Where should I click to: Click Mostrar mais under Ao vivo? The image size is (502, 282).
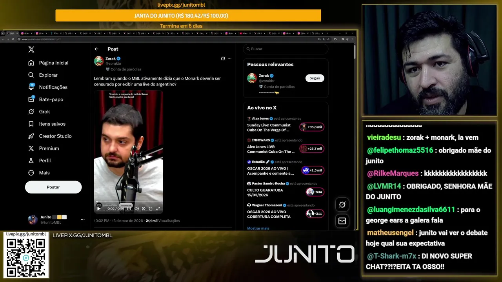[258, 228]
